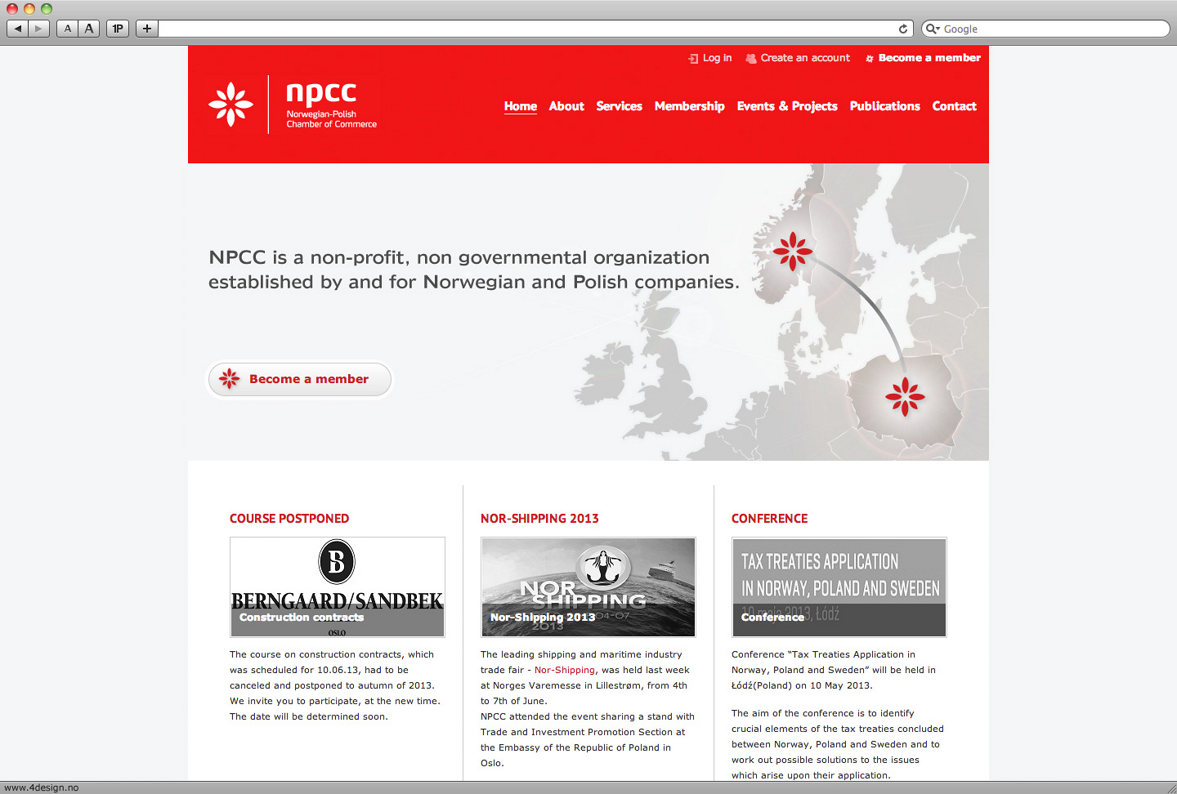Click the Log in link
1177x794 pixels.
pyautogui.click(x=717, y=58)
